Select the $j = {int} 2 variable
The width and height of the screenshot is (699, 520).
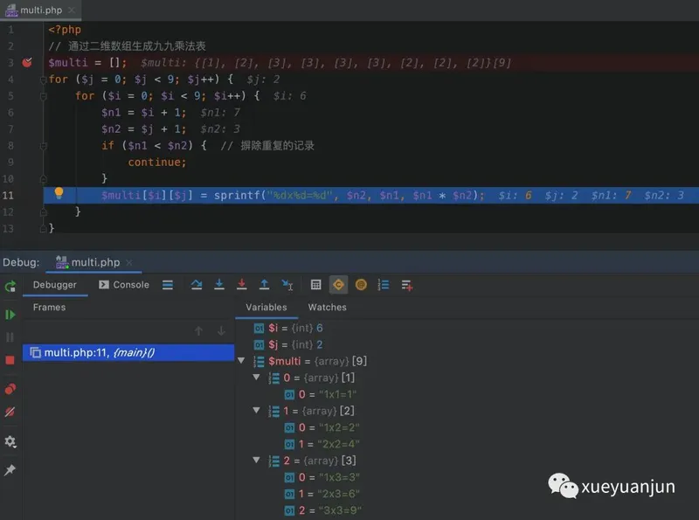[x=288, y=344]
